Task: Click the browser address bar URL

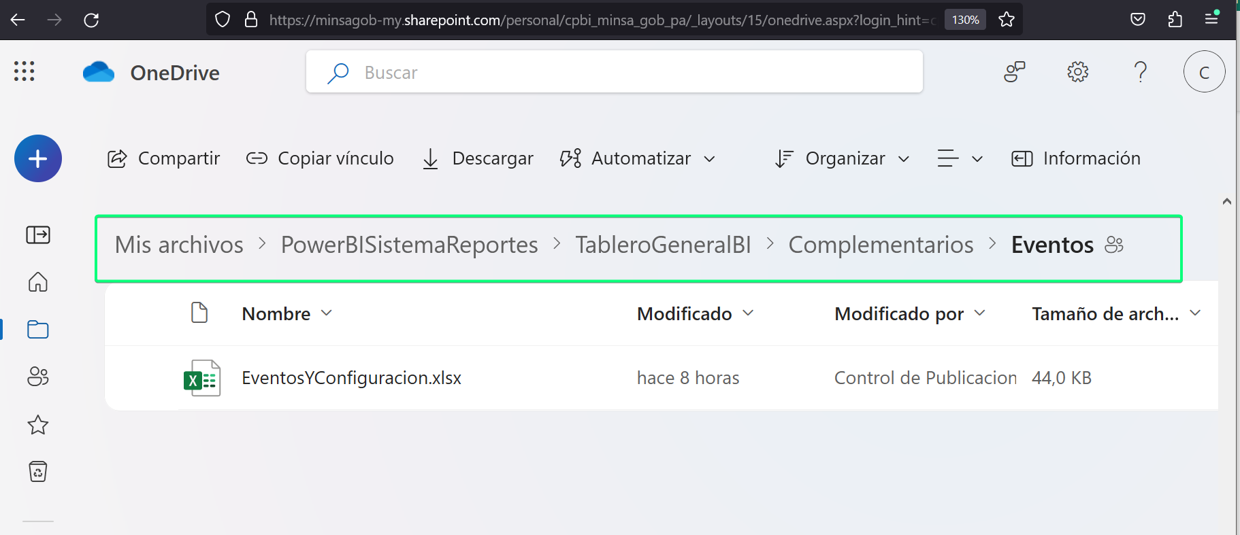Action: pos(602,20)
